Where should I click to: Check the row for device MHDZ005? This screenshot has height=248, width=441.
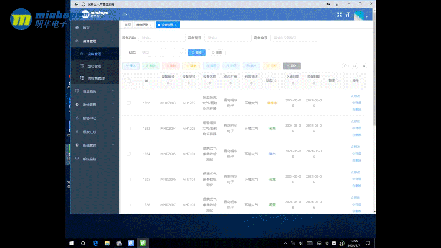click(129, 154)
